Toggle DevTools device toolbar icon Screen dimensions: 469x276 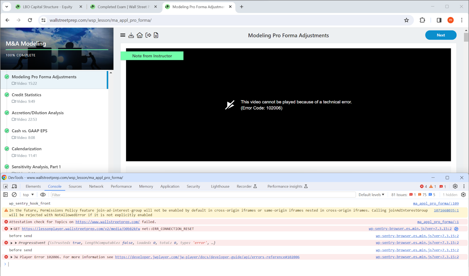14,186
